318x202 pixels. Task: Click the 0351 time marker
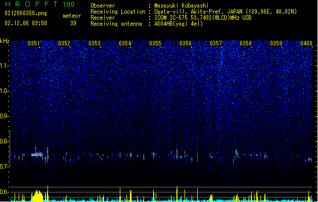click(34, 43)
